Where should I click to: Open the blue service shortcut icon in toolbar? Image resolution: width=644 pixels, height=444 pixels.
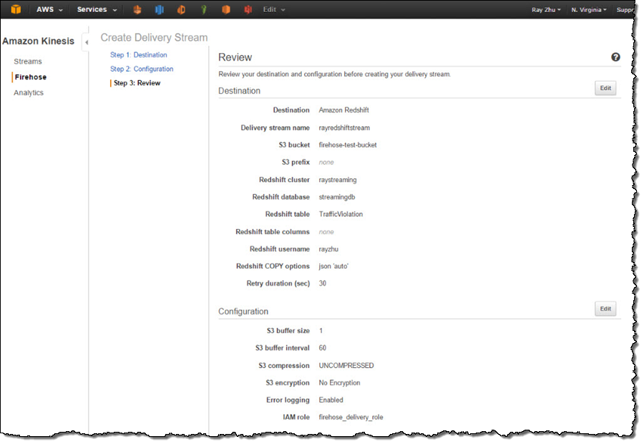point(160,9)
